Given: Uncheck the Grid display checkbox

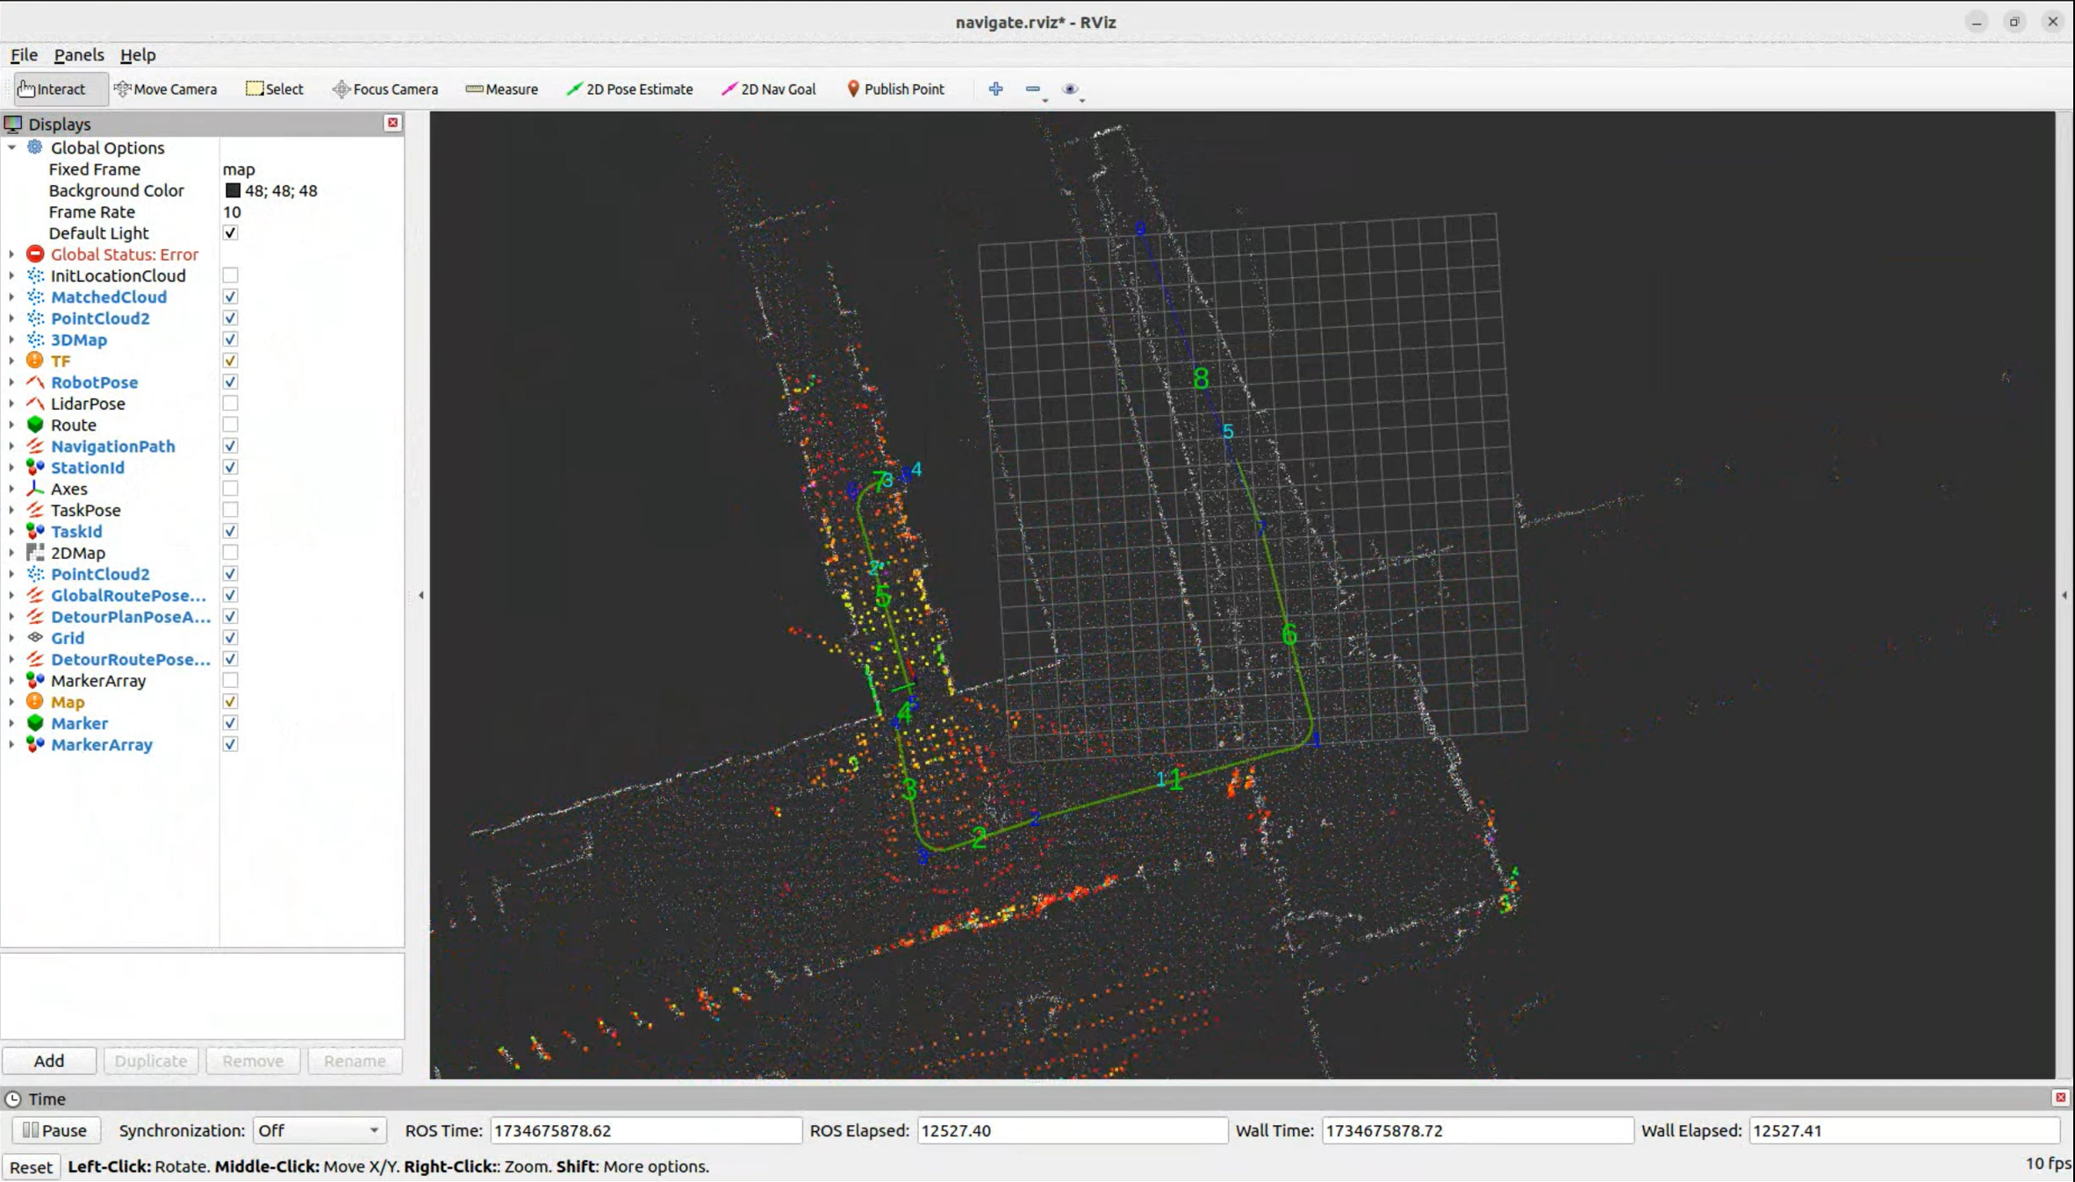Looking at the screenshot, I should pyautogui.click(x=230, y=638).
